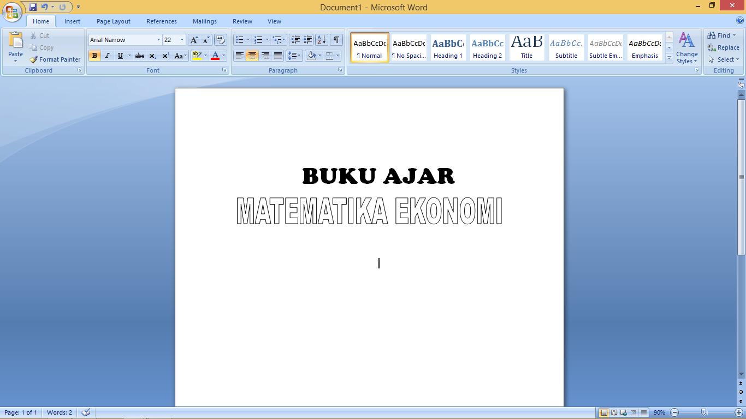Image resolution: width=746 pixels, height=419 pixels.
Task: Apply subscript formatting
Action: coord(153,56)
